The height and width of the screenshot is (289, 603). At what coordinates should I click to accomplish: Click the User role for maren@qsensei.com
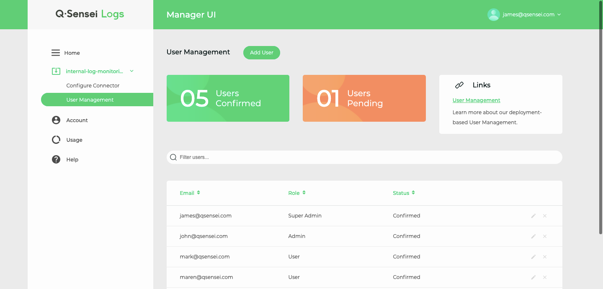click(294, 277)
